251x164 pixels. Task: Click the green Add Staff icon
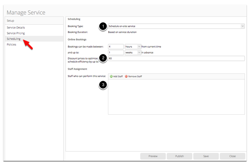(111, 76)
